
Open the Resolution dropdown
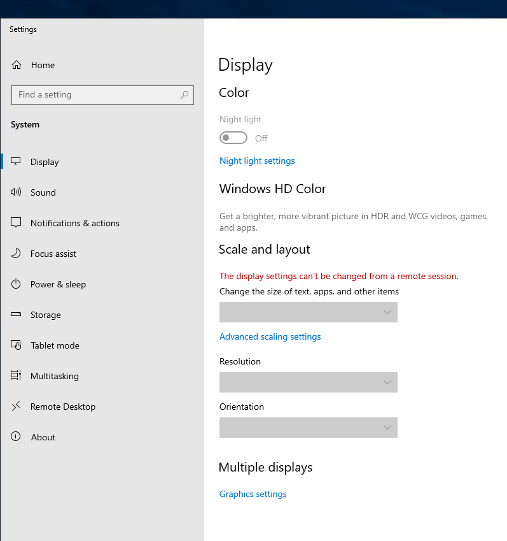pos(309,382)
